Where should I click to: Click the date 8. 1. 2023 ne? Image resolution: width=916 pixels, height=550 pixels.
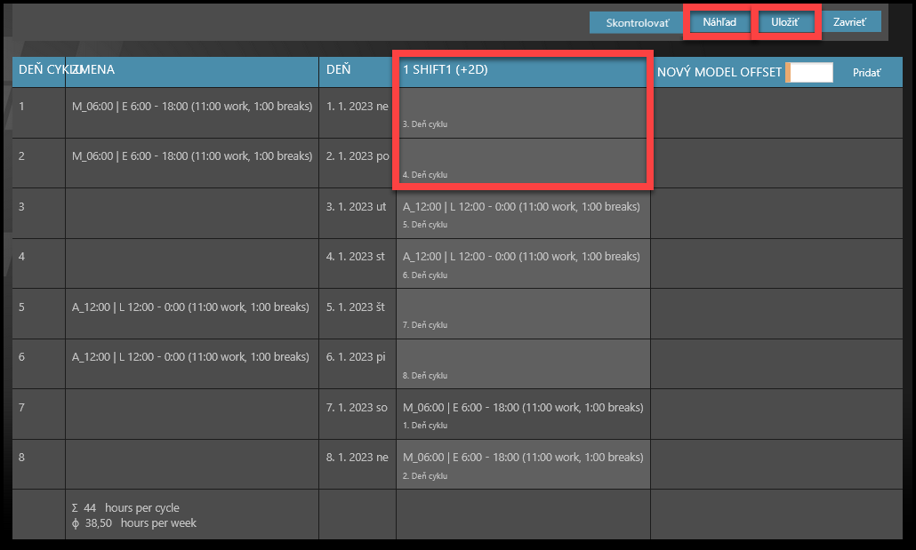[357, 458]
